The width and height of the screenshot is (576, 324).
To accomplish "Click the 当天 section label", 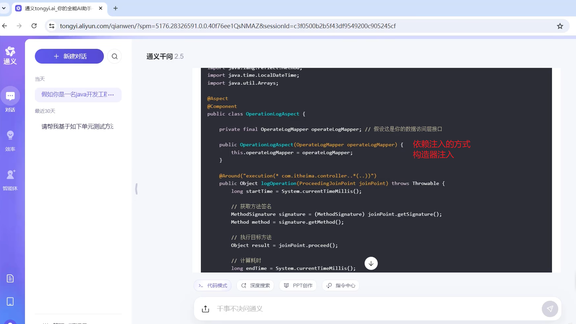I will pos(40,79).
